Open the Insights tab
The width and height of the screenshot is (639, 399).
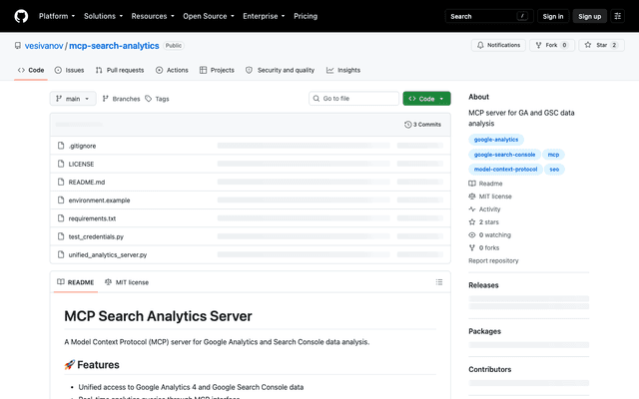point(343,70)
